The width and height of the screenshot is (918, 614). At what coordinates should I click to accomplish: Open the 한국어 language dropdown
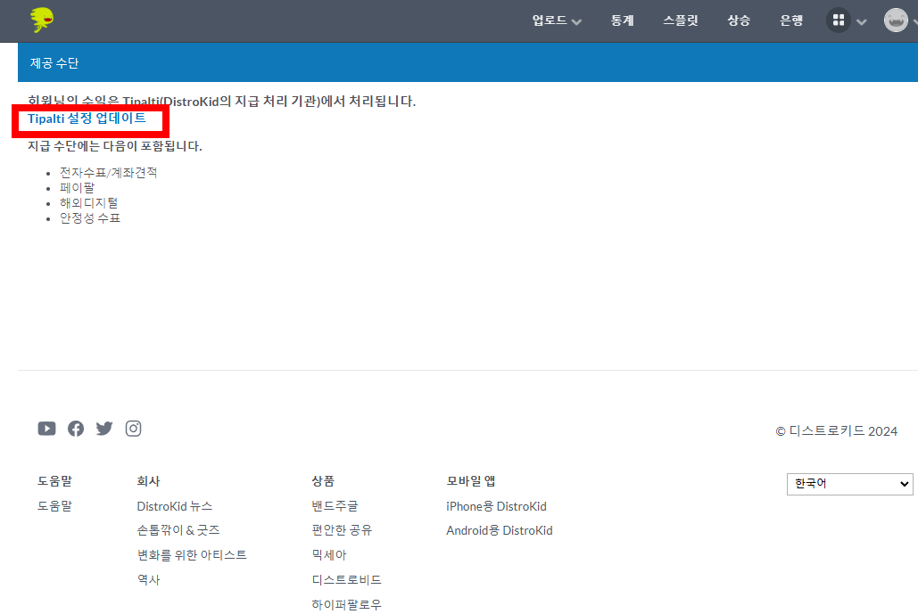pos(849,484)
